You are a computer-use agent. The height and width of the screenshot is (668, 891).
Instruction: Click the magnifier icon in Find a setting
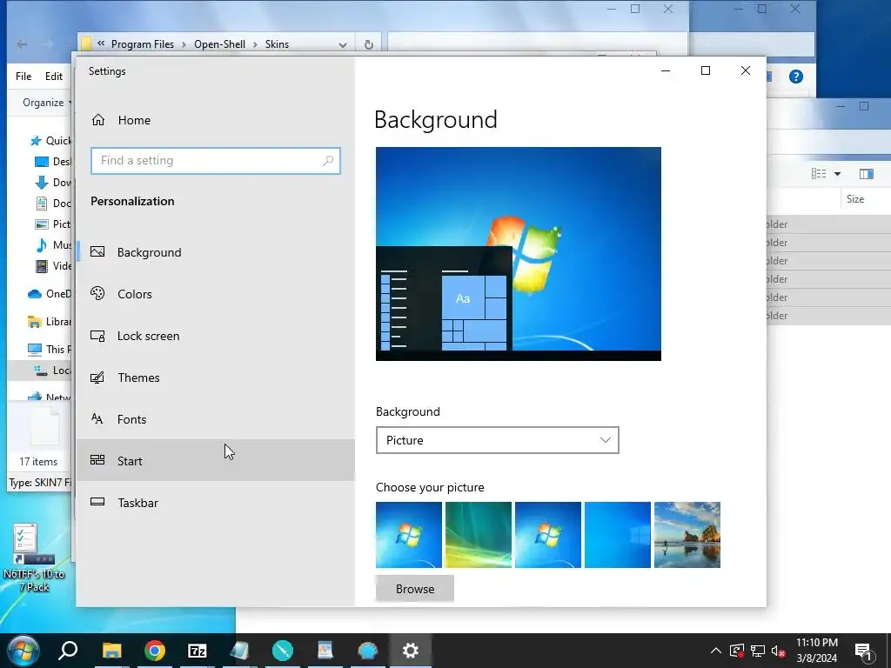pyautogui.click(x=328, y=161)
